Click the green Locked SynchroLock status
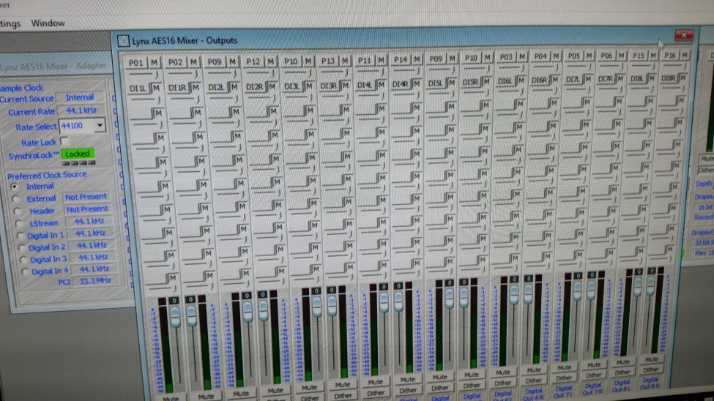Image resolution: width=714 pixels, height=401 pixels. (78, 154)
